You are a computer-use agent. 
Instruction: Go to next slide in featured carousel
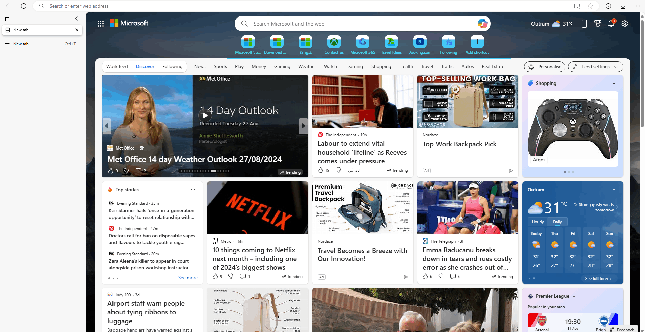[x=303, y=126]
